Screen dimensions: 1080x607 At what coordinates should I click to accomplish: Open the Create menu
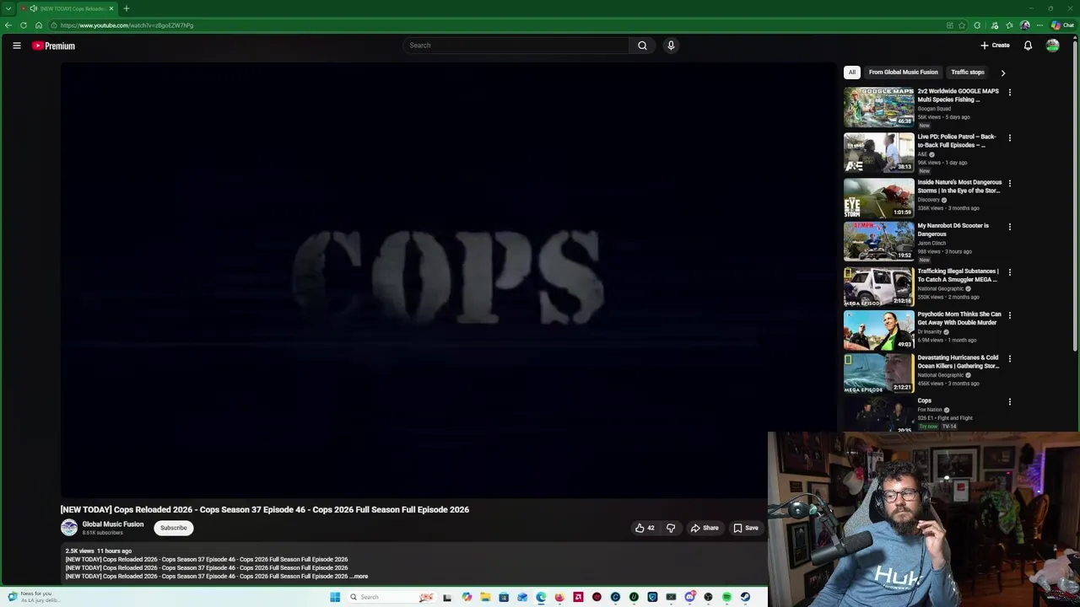[995, 46]
